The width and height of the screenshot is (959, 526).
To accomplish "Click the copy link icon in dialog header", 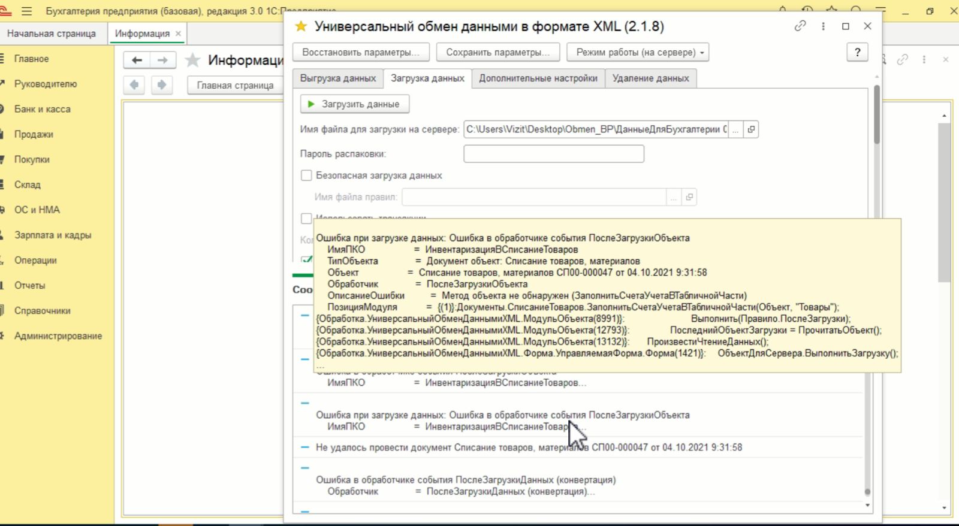I will coord(800,26).
